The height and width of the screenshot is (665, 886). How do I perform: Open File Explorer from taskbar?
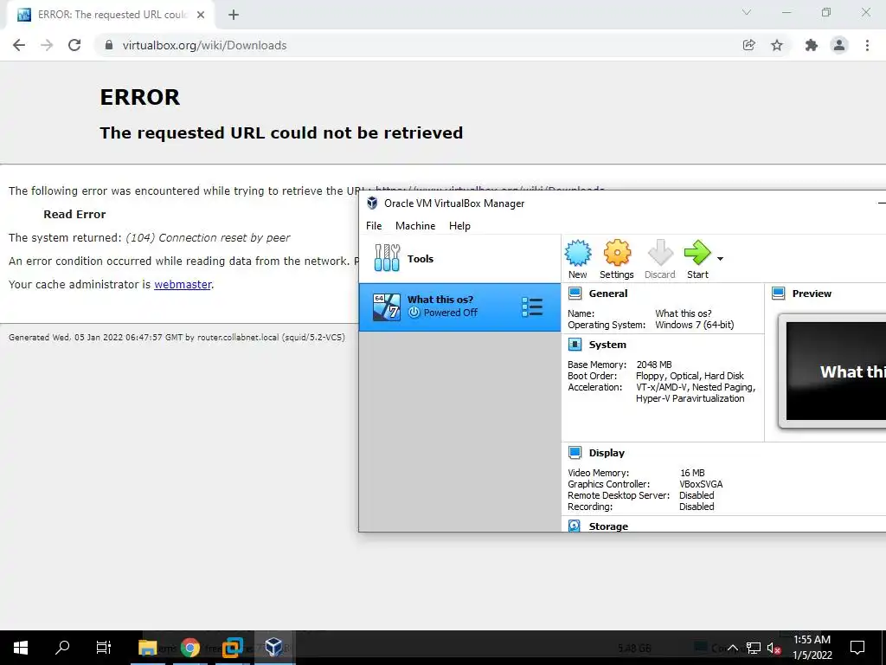pyautogui.click(x=147, y=648)
